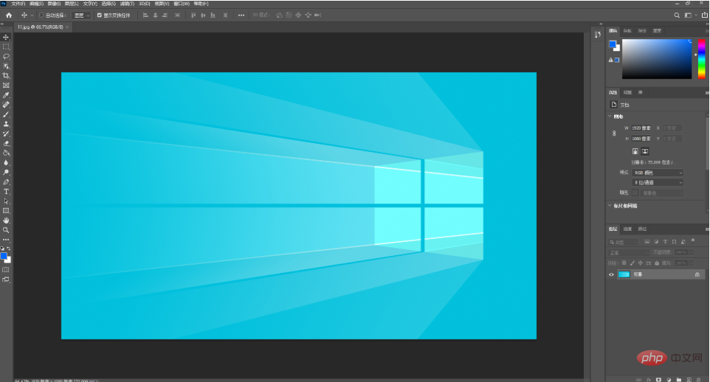710x382 pixels.
Task: Select the Zoom tool in the toolbar
Action: point(7,229)
